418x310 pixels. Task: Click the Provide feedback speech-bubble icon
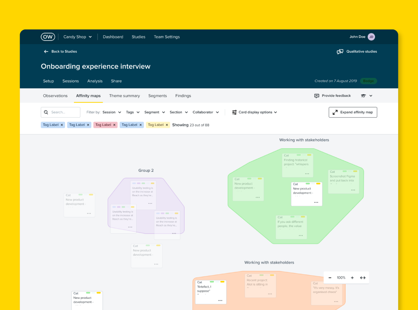[317, 95]
